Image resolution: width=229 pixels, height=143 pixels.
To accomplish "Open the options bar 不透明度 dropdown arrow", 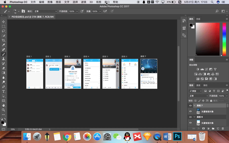I will [x=77, y=11].
